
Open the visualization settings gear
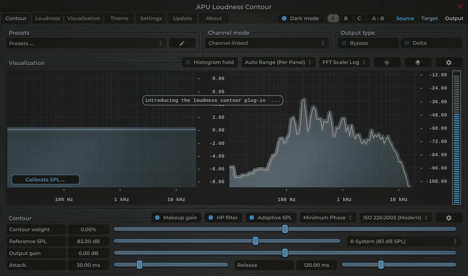coord(448,62)
